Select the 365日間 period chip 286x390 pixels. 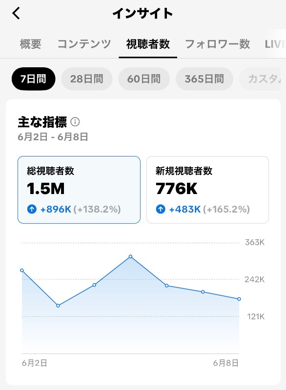(x=204, y=79)
